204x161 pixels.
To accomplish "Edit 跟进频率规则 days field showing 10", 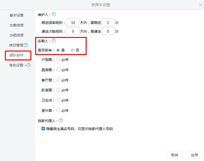I will pyautogui.click(x=73, y=23).
